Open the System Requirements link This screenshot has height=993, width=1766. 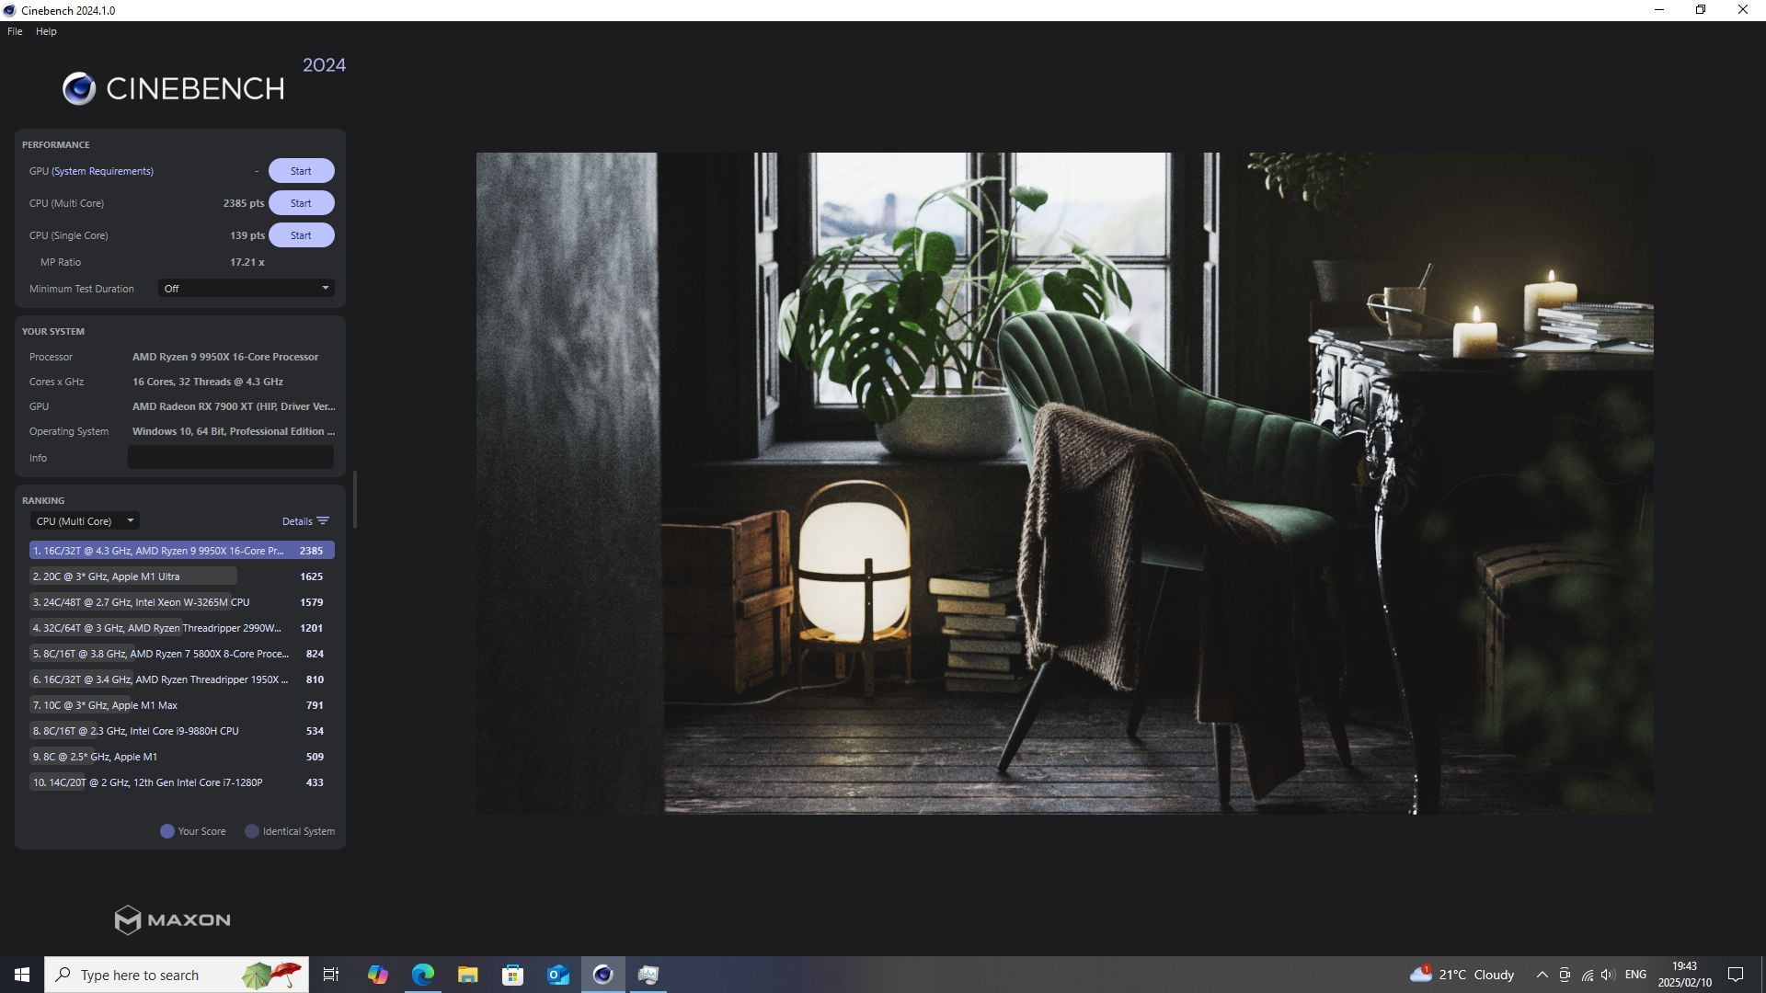tap(103, 171)
